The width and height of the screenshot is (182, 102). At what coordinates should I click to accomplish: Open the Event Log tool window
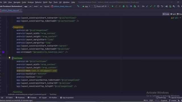(161, 97)
